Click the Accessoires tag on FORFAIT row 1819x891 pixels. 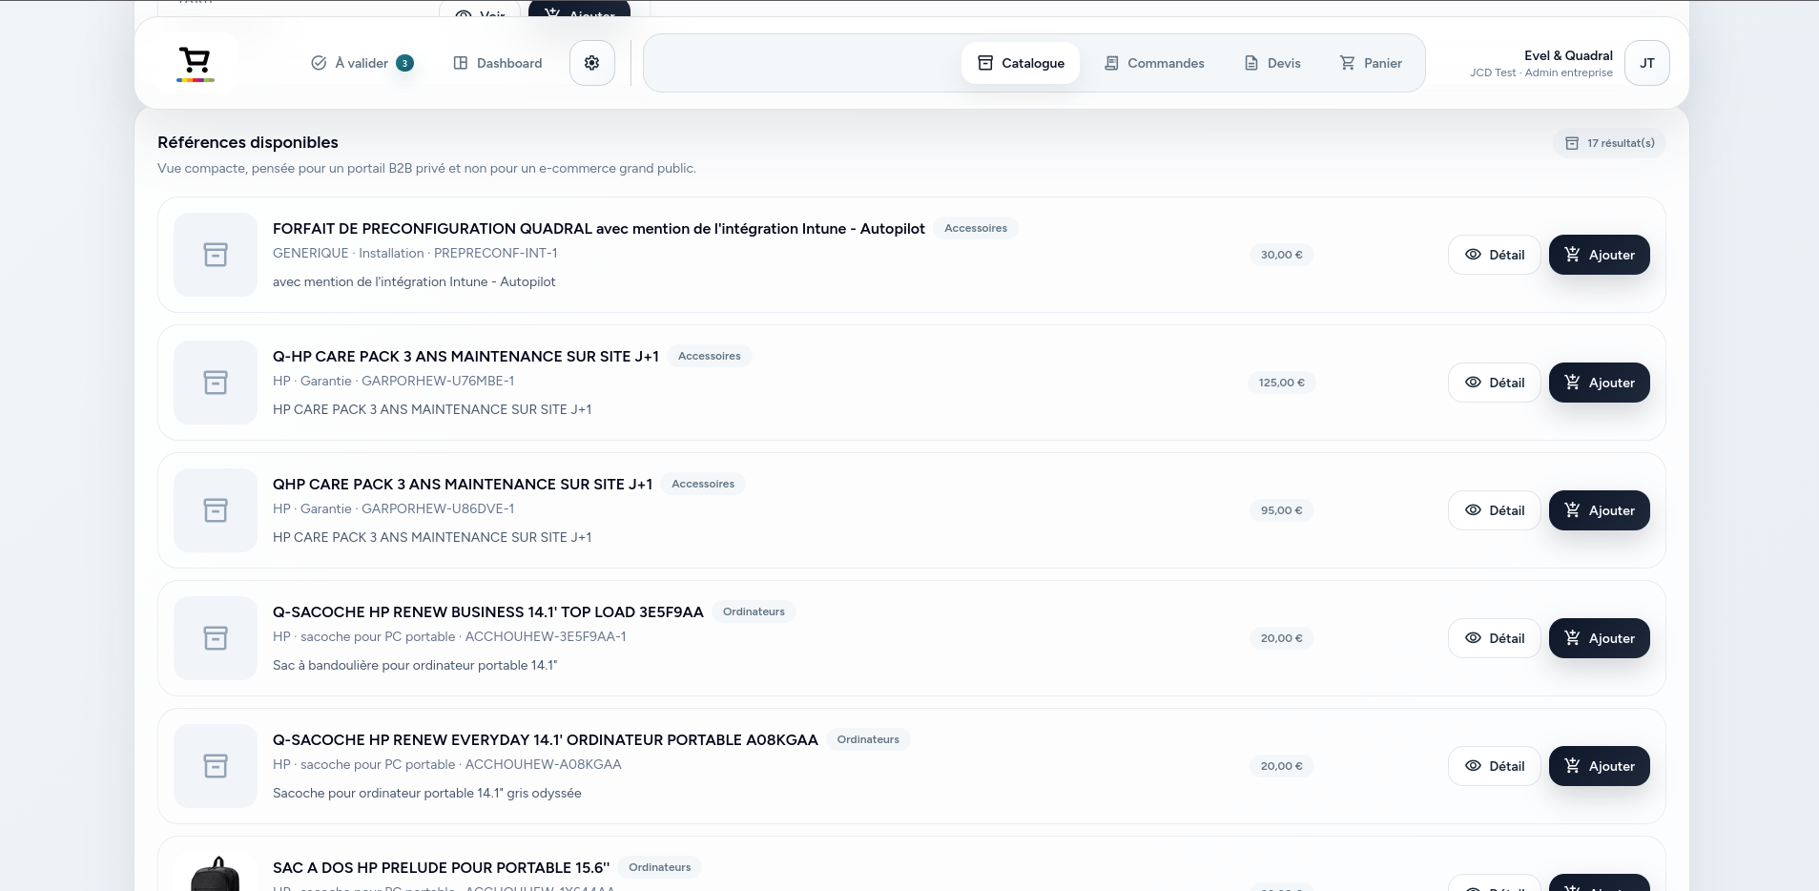(976, 228)
